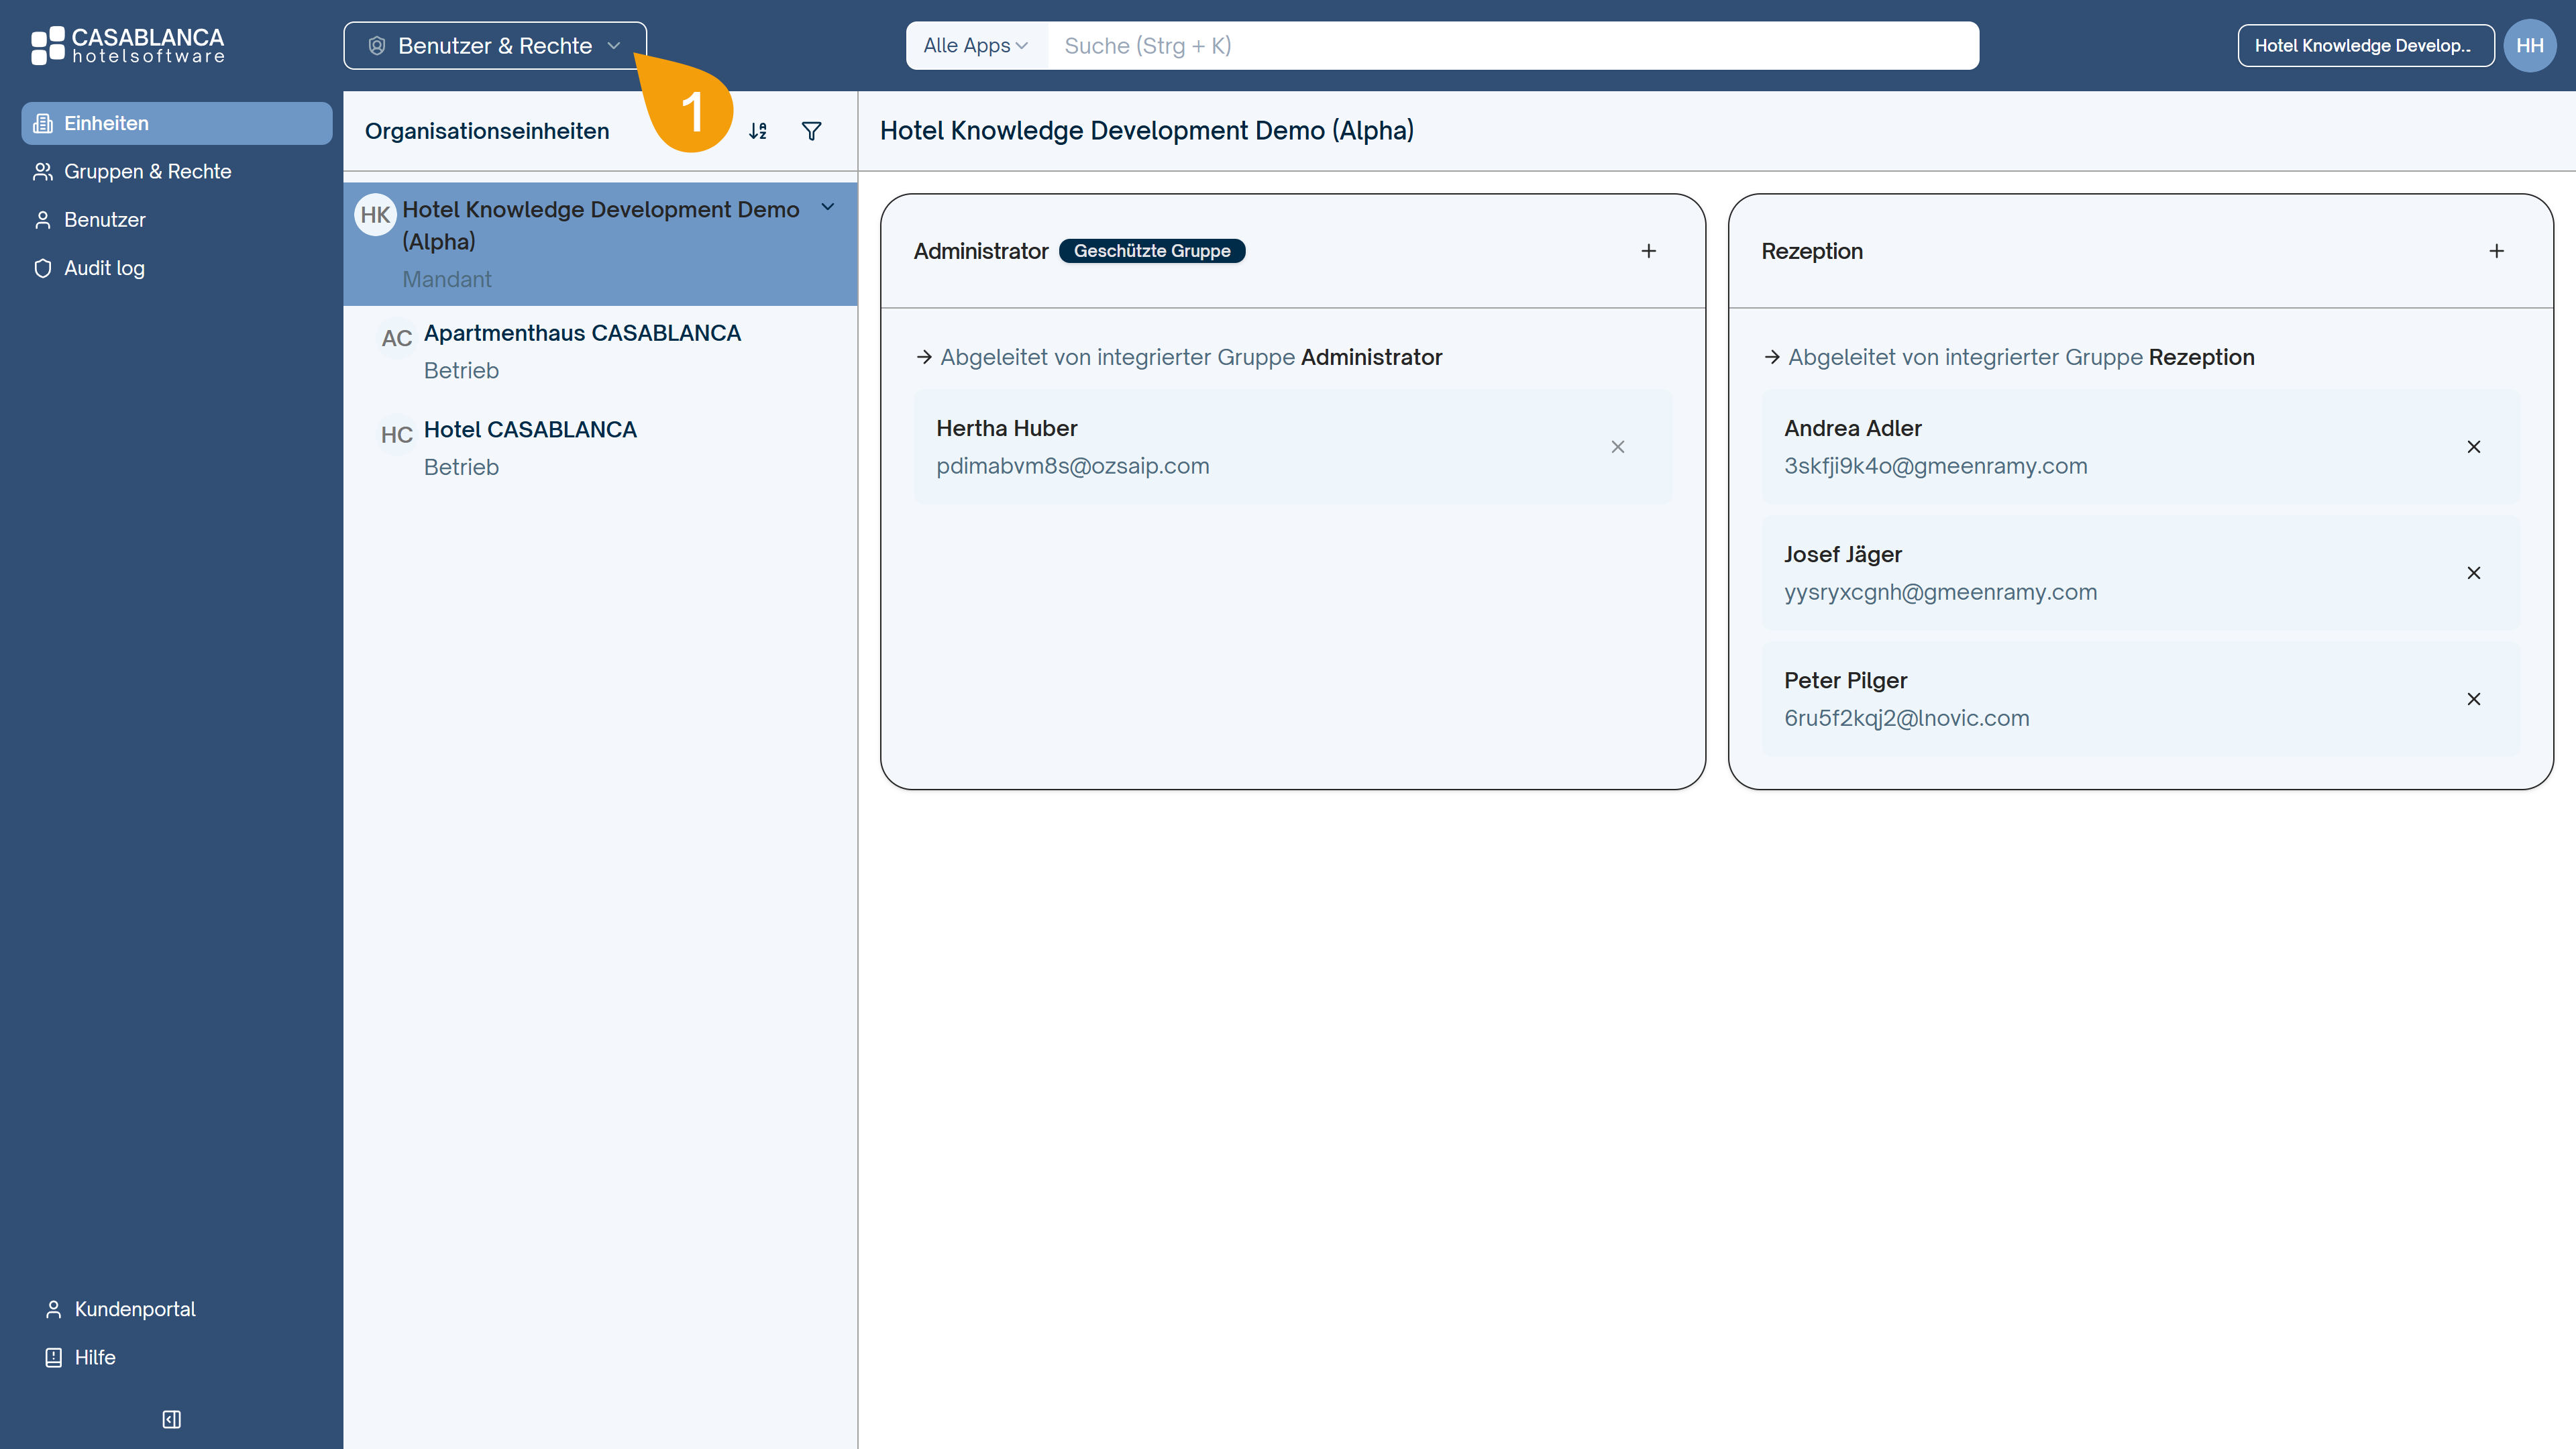
Task: Select Apartmenthaus CASABLANCA Betrieb
Action: coord(600,352)
